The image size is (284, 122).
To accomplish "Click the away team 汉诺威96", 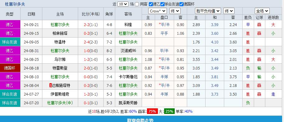I will coord(128,51).
